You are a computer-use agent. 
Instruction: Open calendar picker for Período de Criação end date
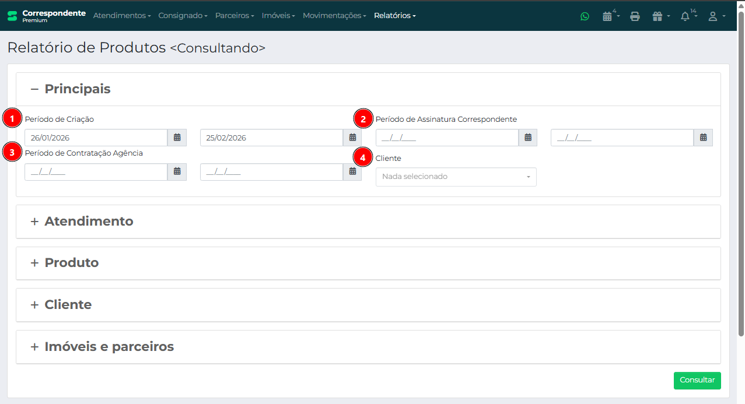coord(352,138)
